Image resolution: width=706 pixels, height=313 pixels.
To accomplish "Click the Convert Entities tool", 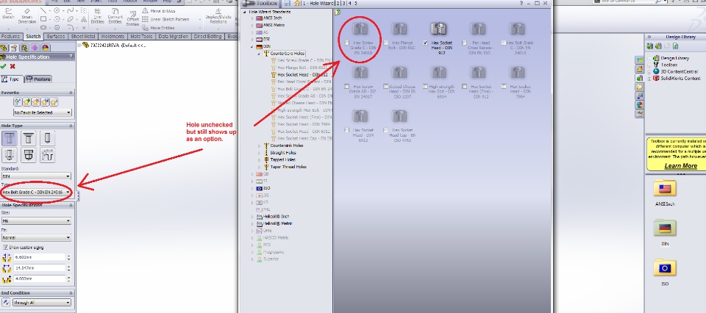I will click(x=115, y=15).
